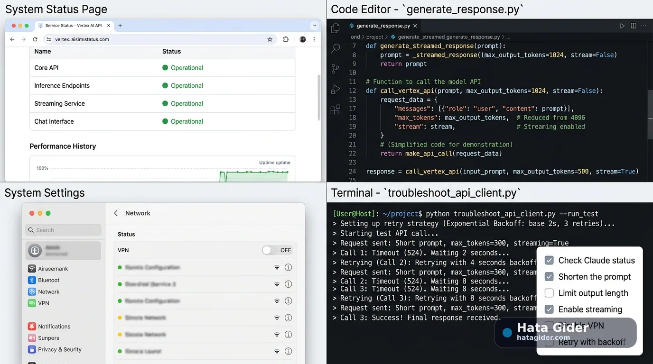Click Operational status of Core API
The width and height of the screenshot is (653, 364).
(187, 68)
